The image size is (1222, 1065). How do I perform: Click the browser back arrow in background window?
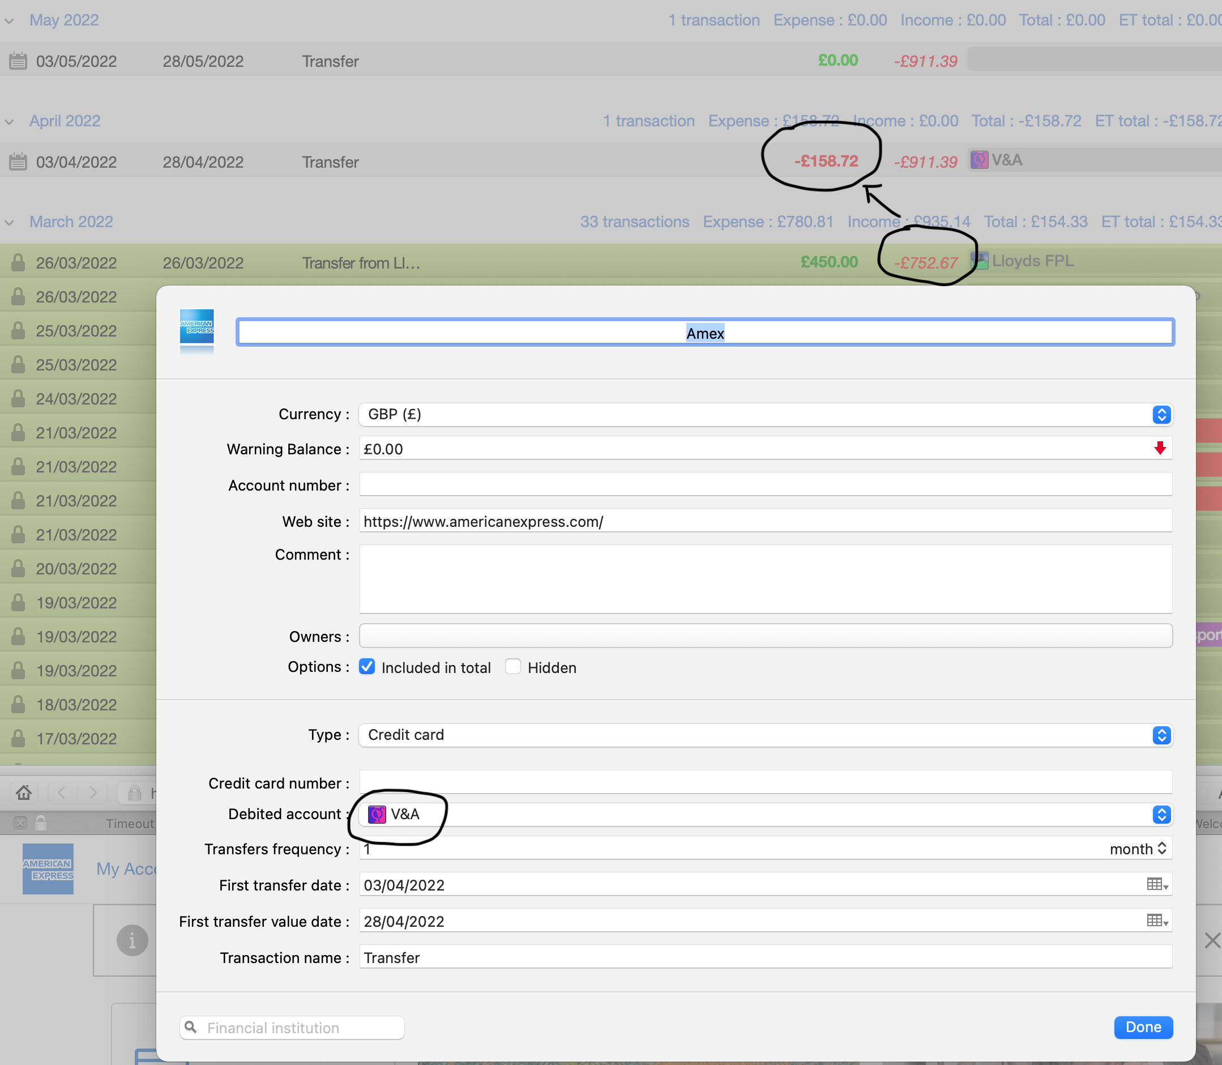62,792
